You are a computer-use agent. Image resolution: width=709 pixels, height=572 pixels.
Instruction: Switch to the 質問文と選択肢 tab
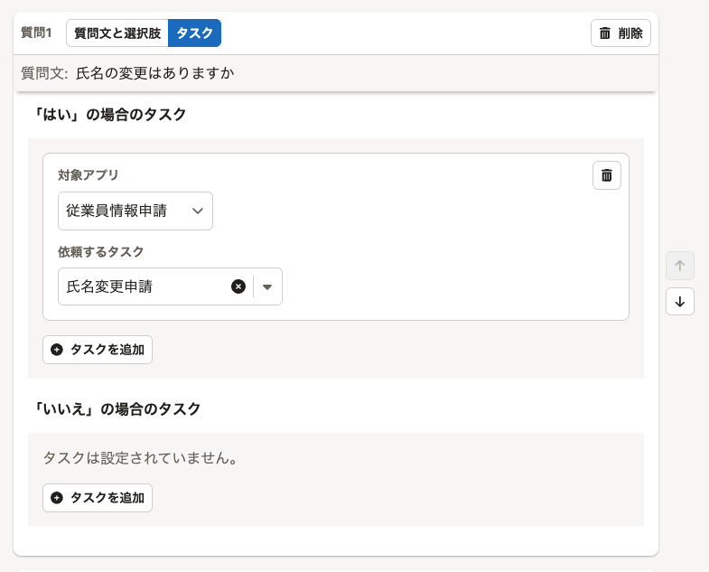point(117,33)
